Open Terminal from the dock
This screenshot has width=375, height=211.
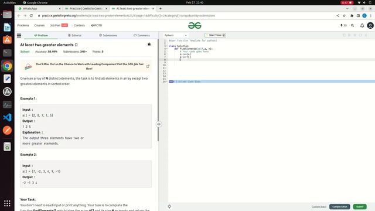[7, 53]
